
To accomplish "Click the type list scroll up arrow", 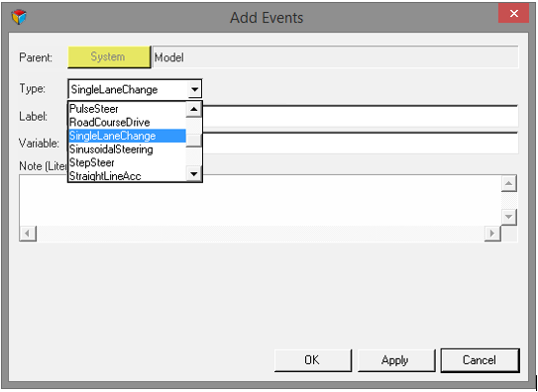I will click(x=194, y=109).
